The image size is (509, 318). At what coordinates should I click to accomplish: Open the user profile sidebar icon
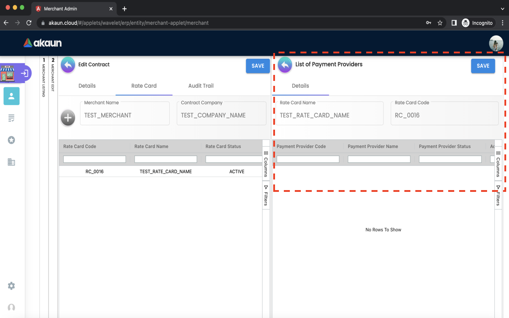(x=11, y=96)
